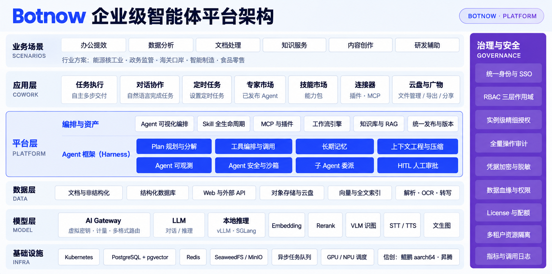Select the 知识库与 RAG box
Viewport: 552px width, 274px height.
(x=379, y=124)
